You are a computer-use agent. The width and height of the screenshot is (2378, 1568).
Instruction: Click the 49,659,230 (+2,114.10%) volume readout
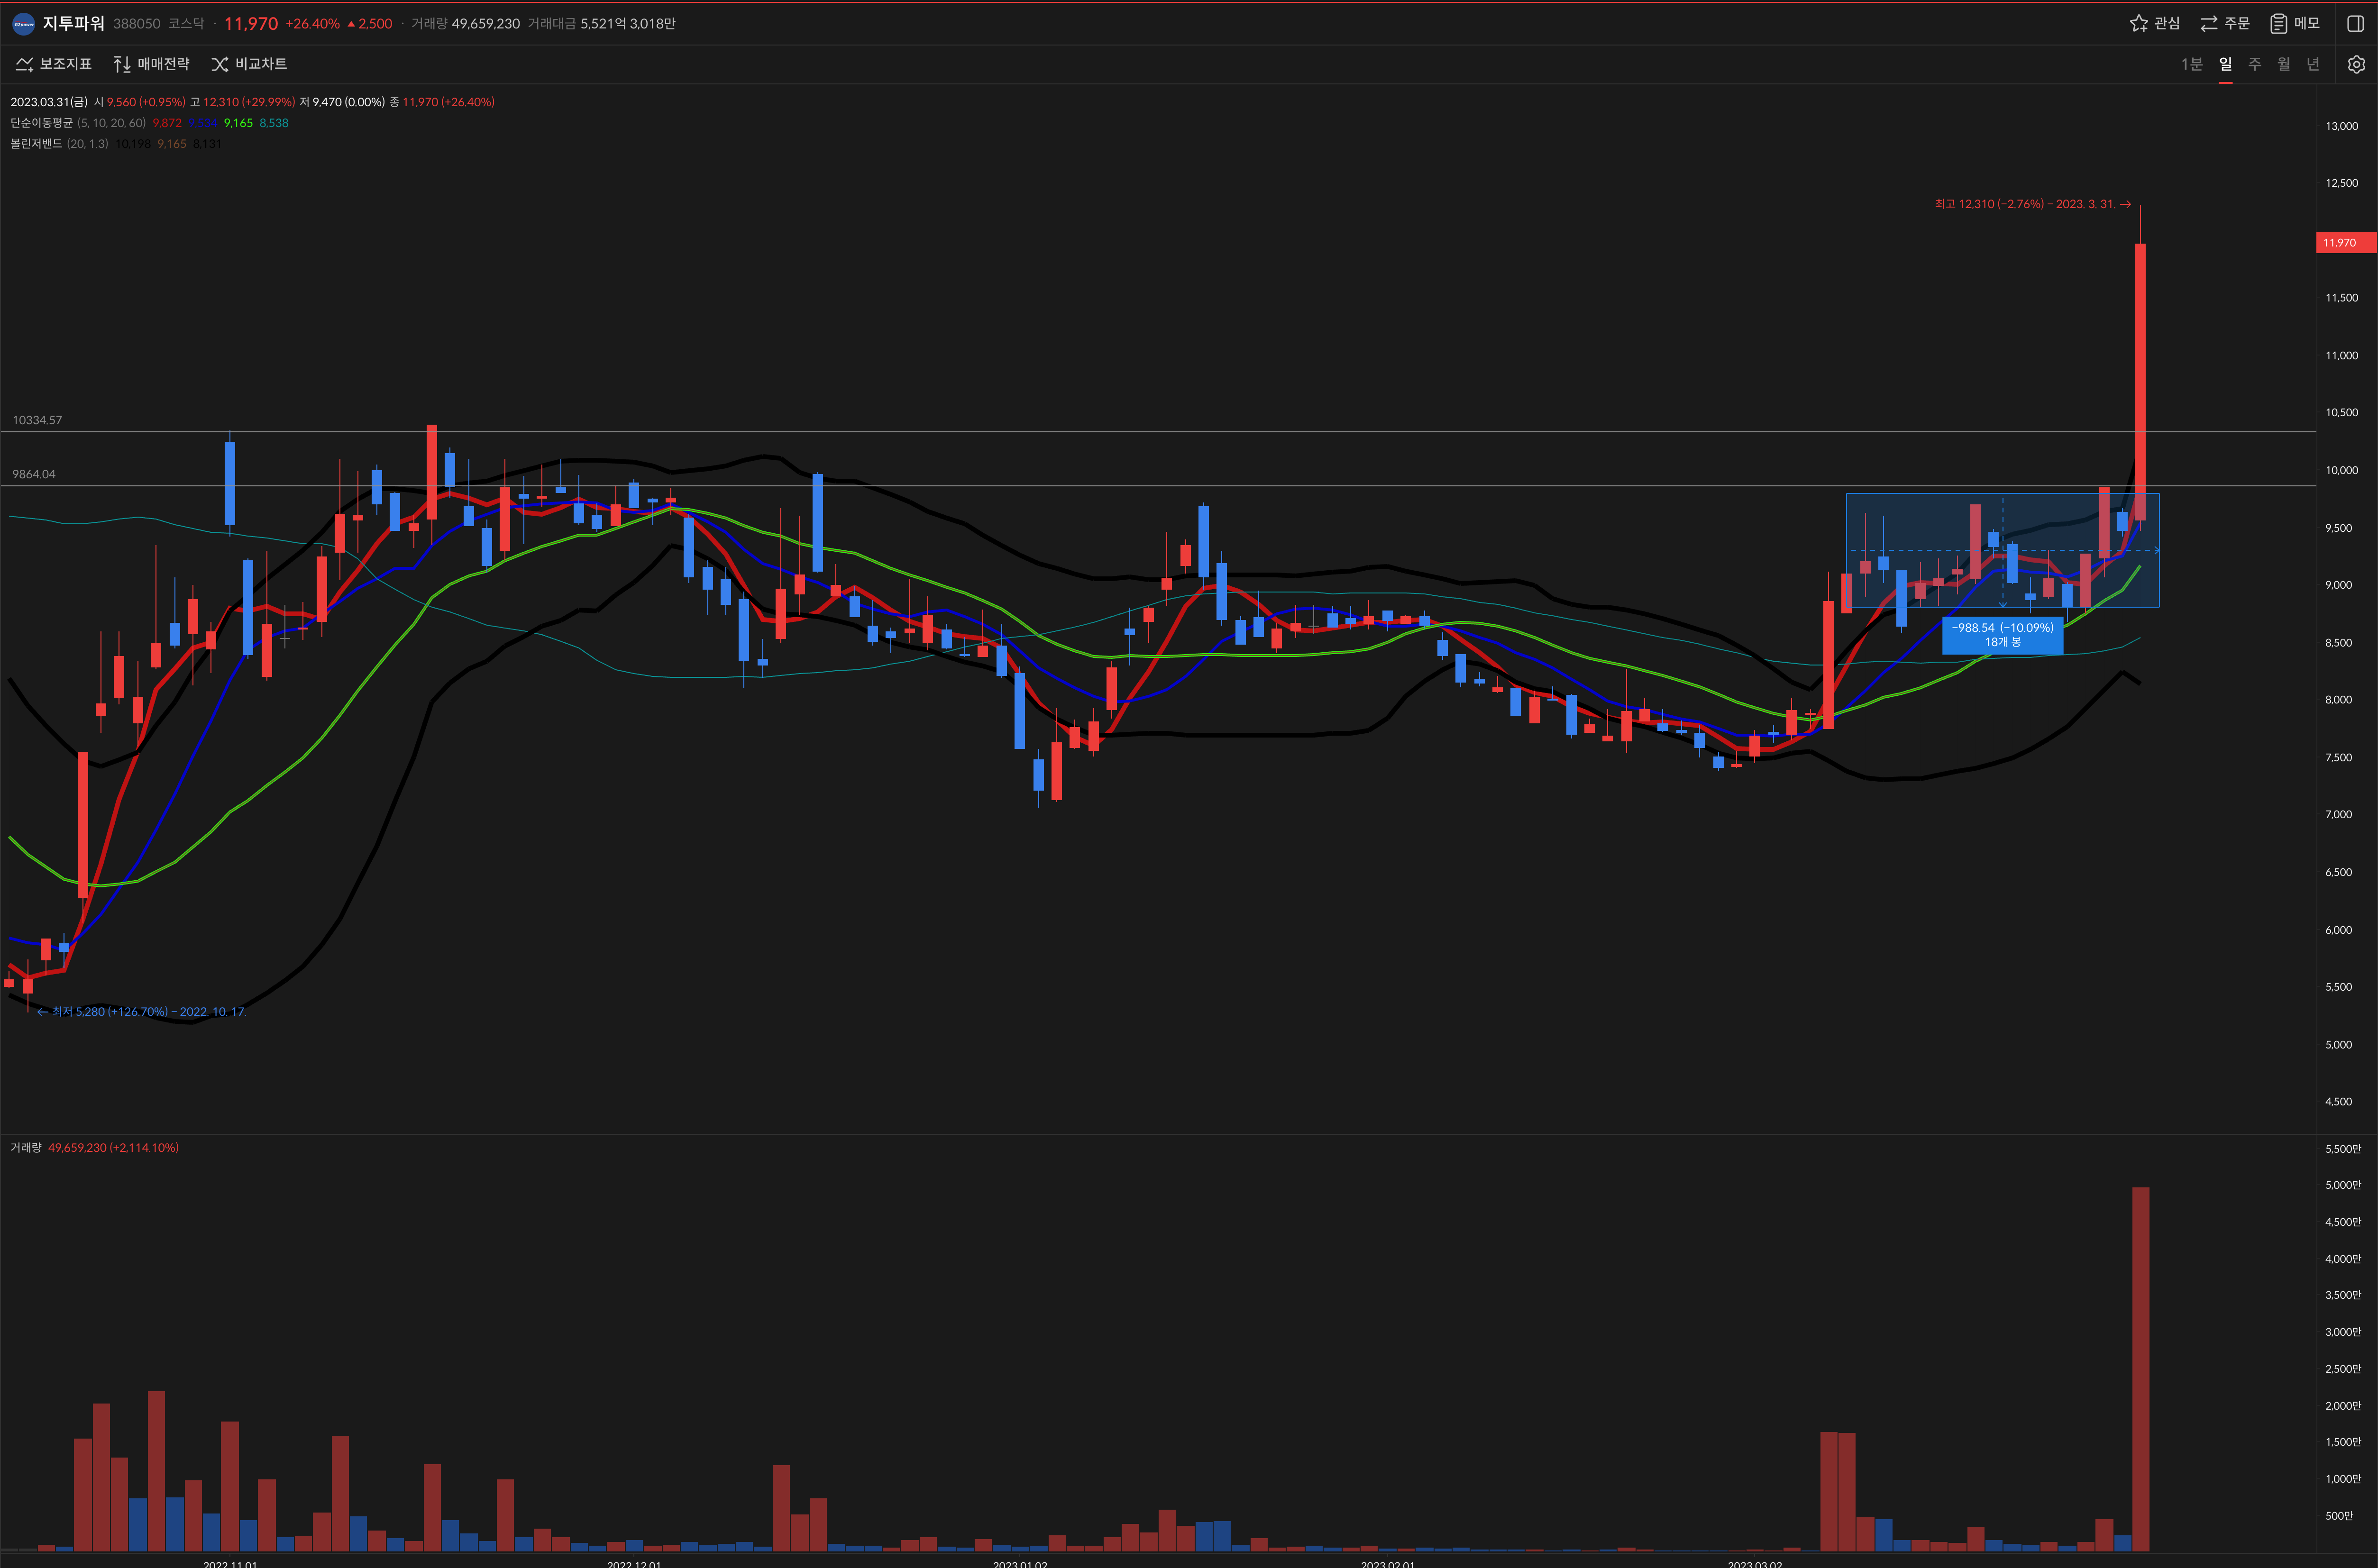113,1147
